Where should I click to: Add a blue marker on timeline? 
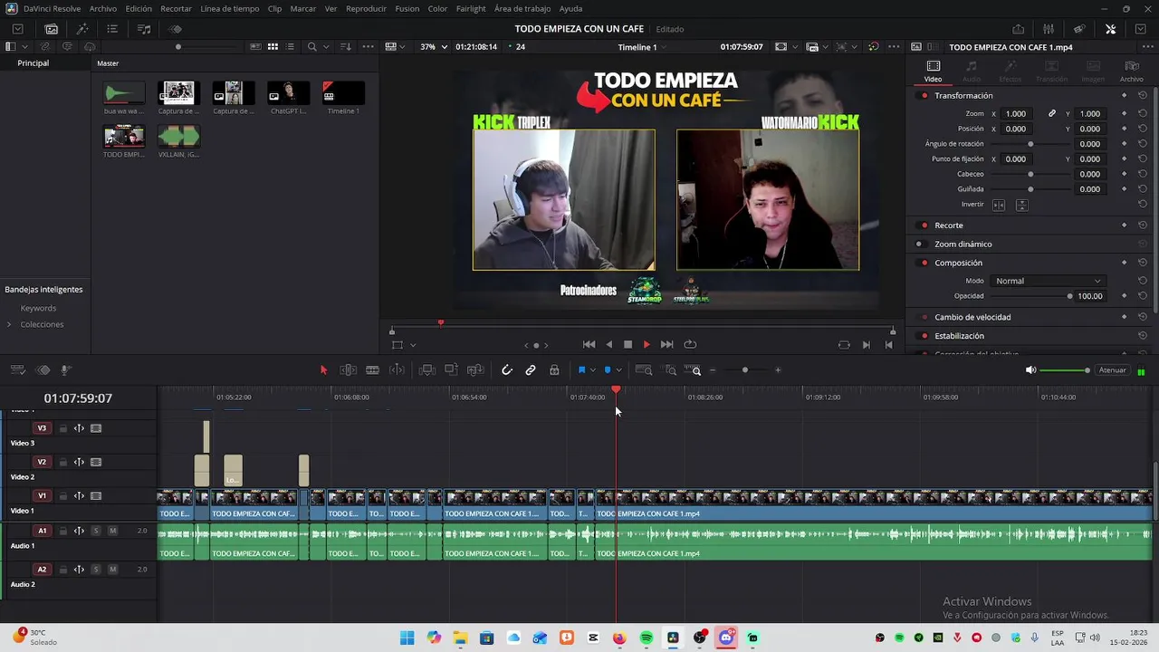[608, 369]
